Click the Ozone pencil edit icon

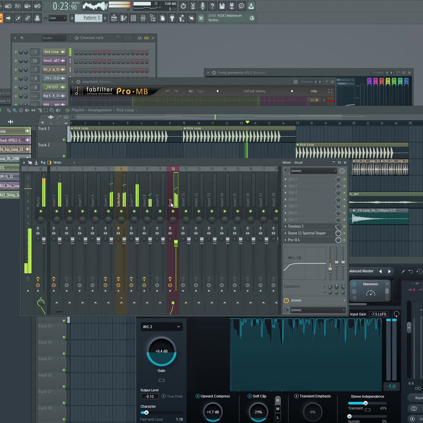coord(403,272)
